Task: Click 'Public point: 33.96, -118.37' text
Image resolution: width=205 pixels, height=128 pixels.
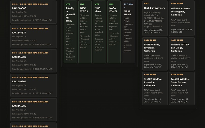Action: tap(24, 16)
